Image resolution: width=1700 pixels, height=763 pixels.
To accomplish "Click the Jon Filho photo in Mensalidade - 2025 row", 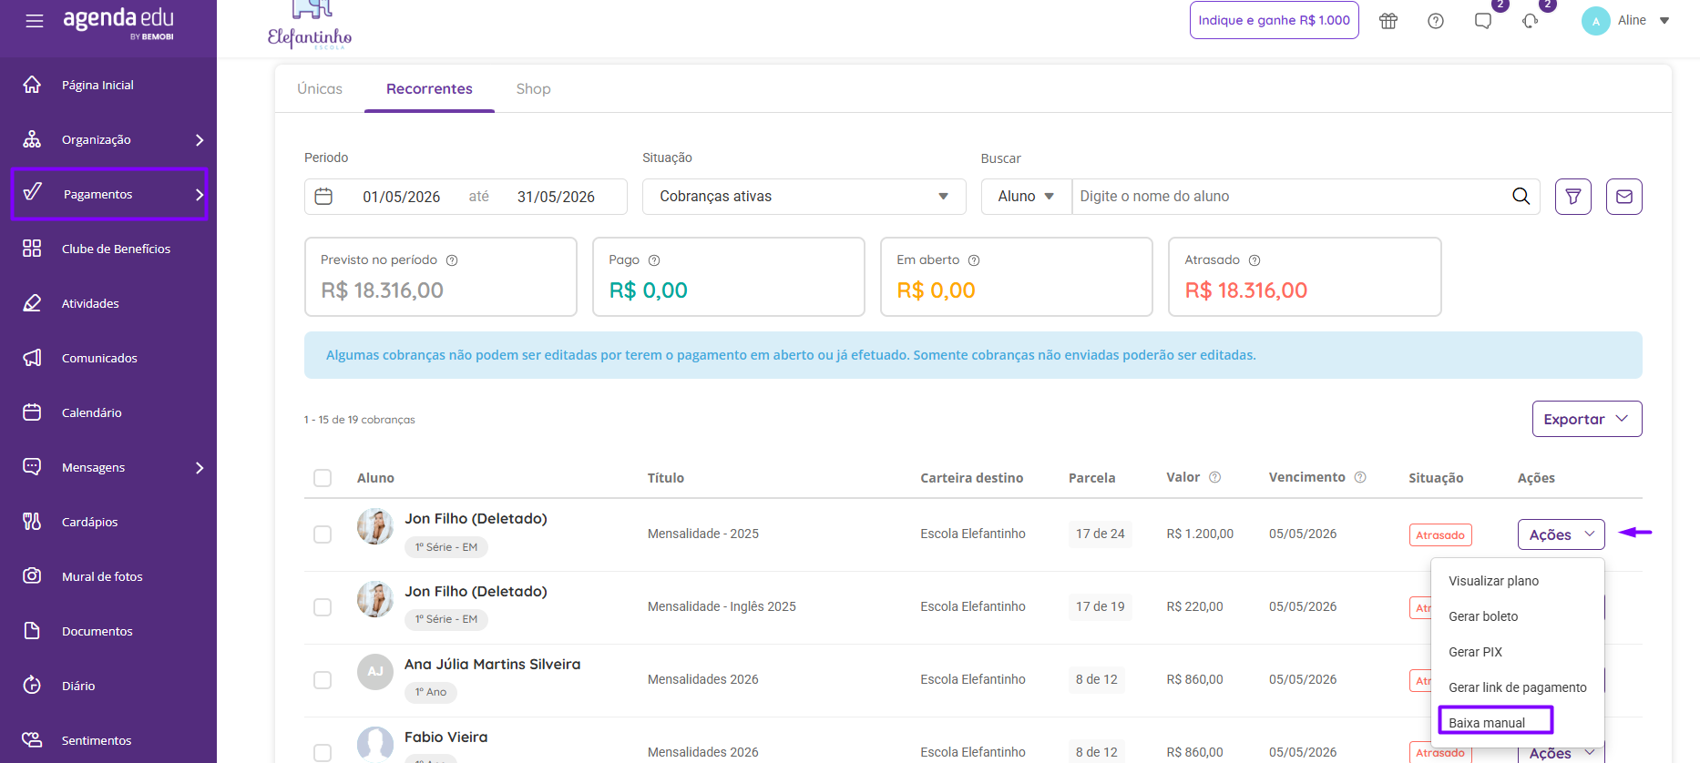I will point(375,526).
